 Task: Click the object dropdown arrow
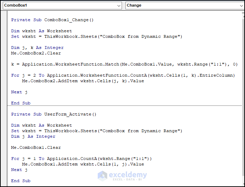(119, 6)
